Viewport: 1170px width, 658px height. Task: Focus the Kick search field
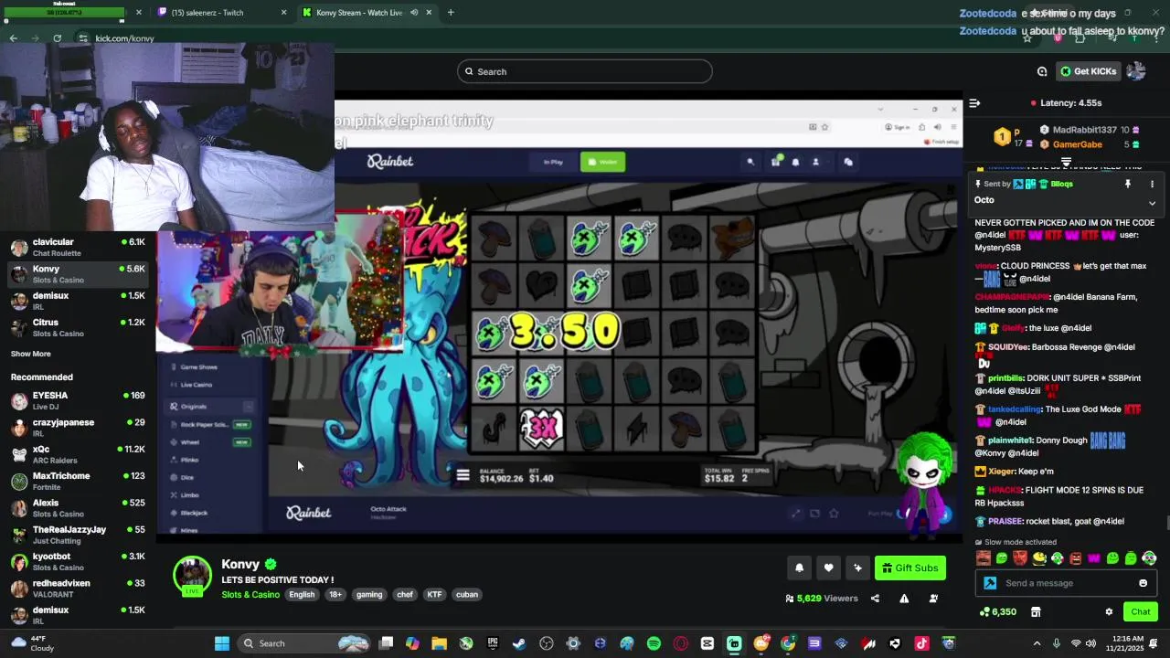click(x=585, y=71)
